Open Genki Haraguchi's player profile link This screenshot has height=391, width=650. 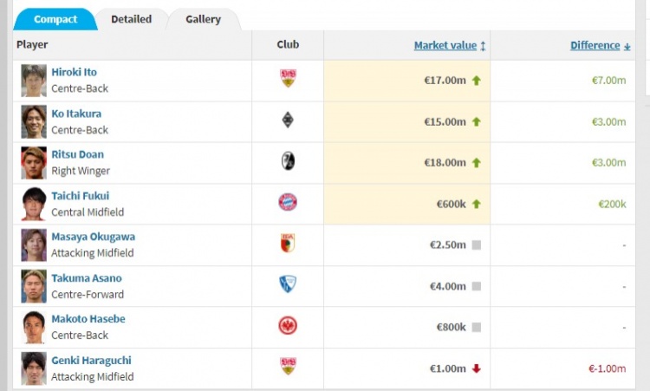tap(91, 361)
